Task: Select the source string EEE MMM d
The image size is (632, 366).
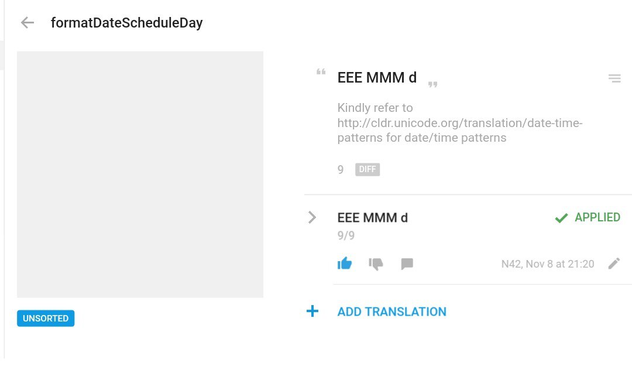Action: [x=377, y=77]
